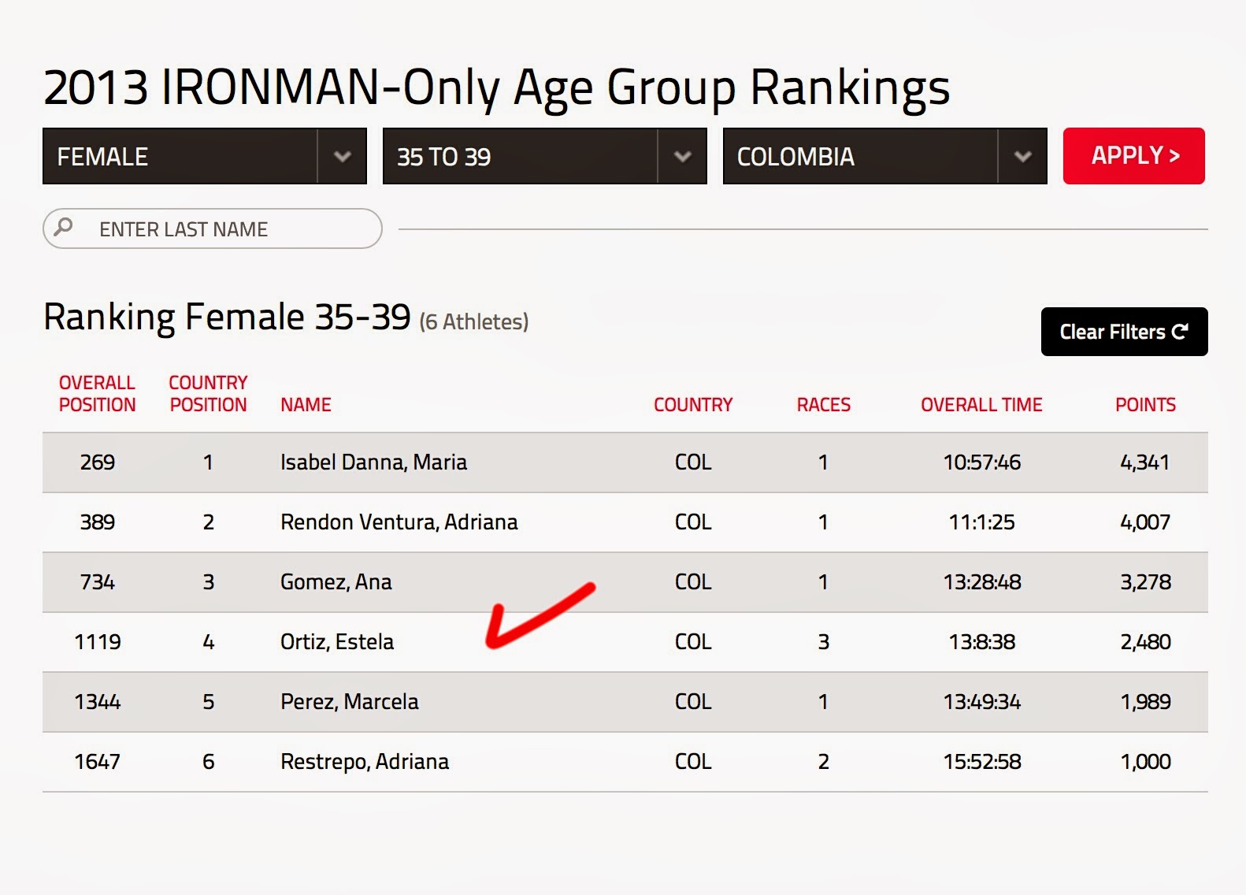
Task: Select the row for Gomez, Ana
Action: [x=551, y=582]
